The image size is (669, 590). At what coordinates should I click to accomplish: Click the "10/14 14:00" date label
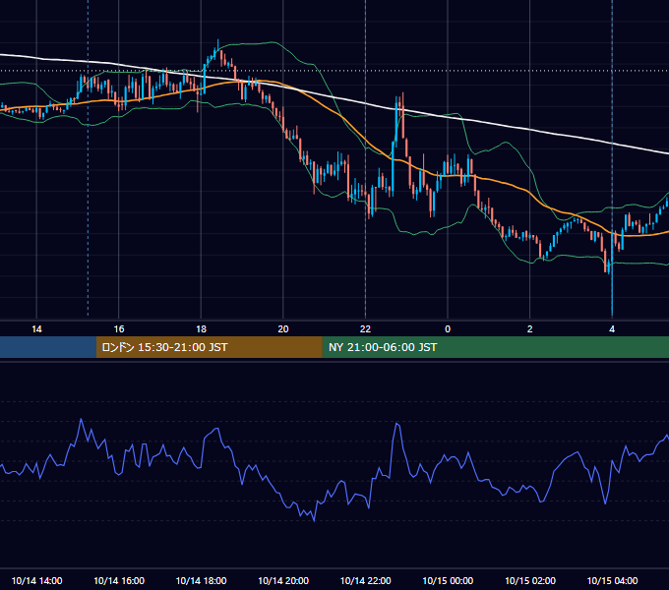point(36,580)
